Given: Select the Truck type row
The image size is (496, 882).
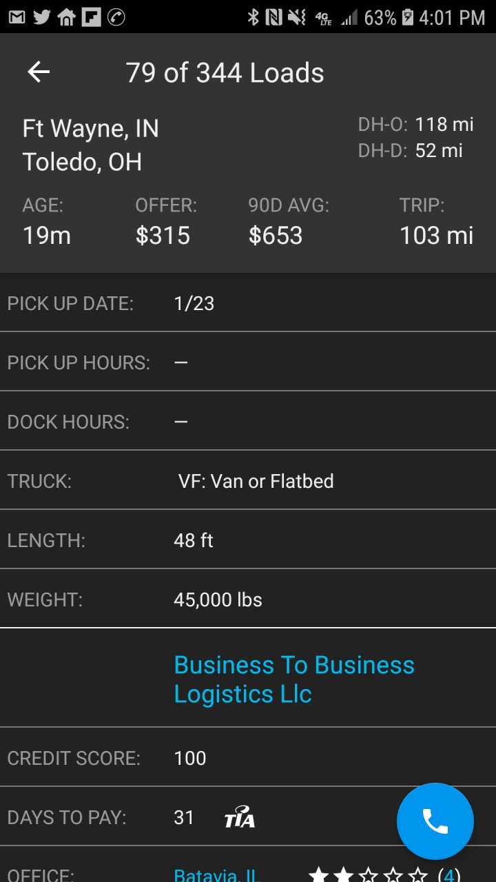Looking at the screenshot, I should 248,480.
